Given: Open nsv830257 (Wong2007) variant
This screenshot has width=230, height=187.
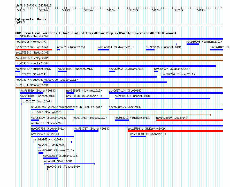Looking at the screenshot, I should 36,101.
